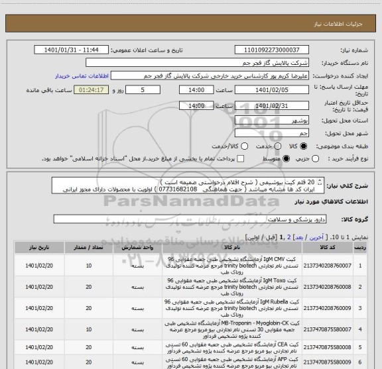Toggle the اسناد خزانه اسلامی payment checkbox
382x369 pixels.
point(241,159)
